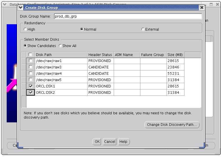The width and height of the screenshot is (221, 157).
Task: Open the Database Configuration Assistant window menu
Action: 5,5
